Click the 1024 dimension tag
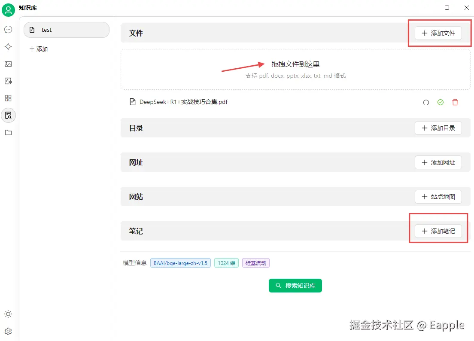The image size is (474, 341). (226, 263)
